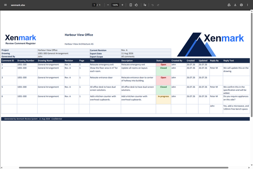The height and width of the screenshot is (169, 253).
Task: Click the xenmark.xlsx file title
Action: click(x=18, y=5)
